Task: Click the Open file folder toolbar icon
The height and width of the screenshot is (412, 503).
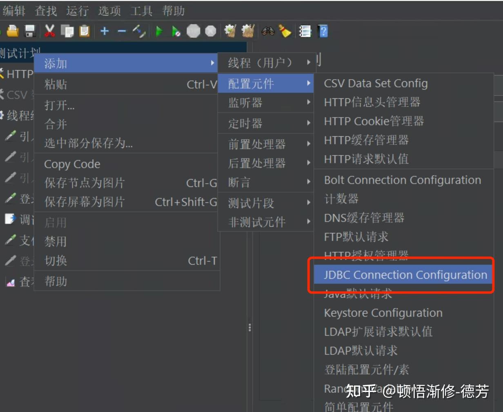Action: point(13,31)
